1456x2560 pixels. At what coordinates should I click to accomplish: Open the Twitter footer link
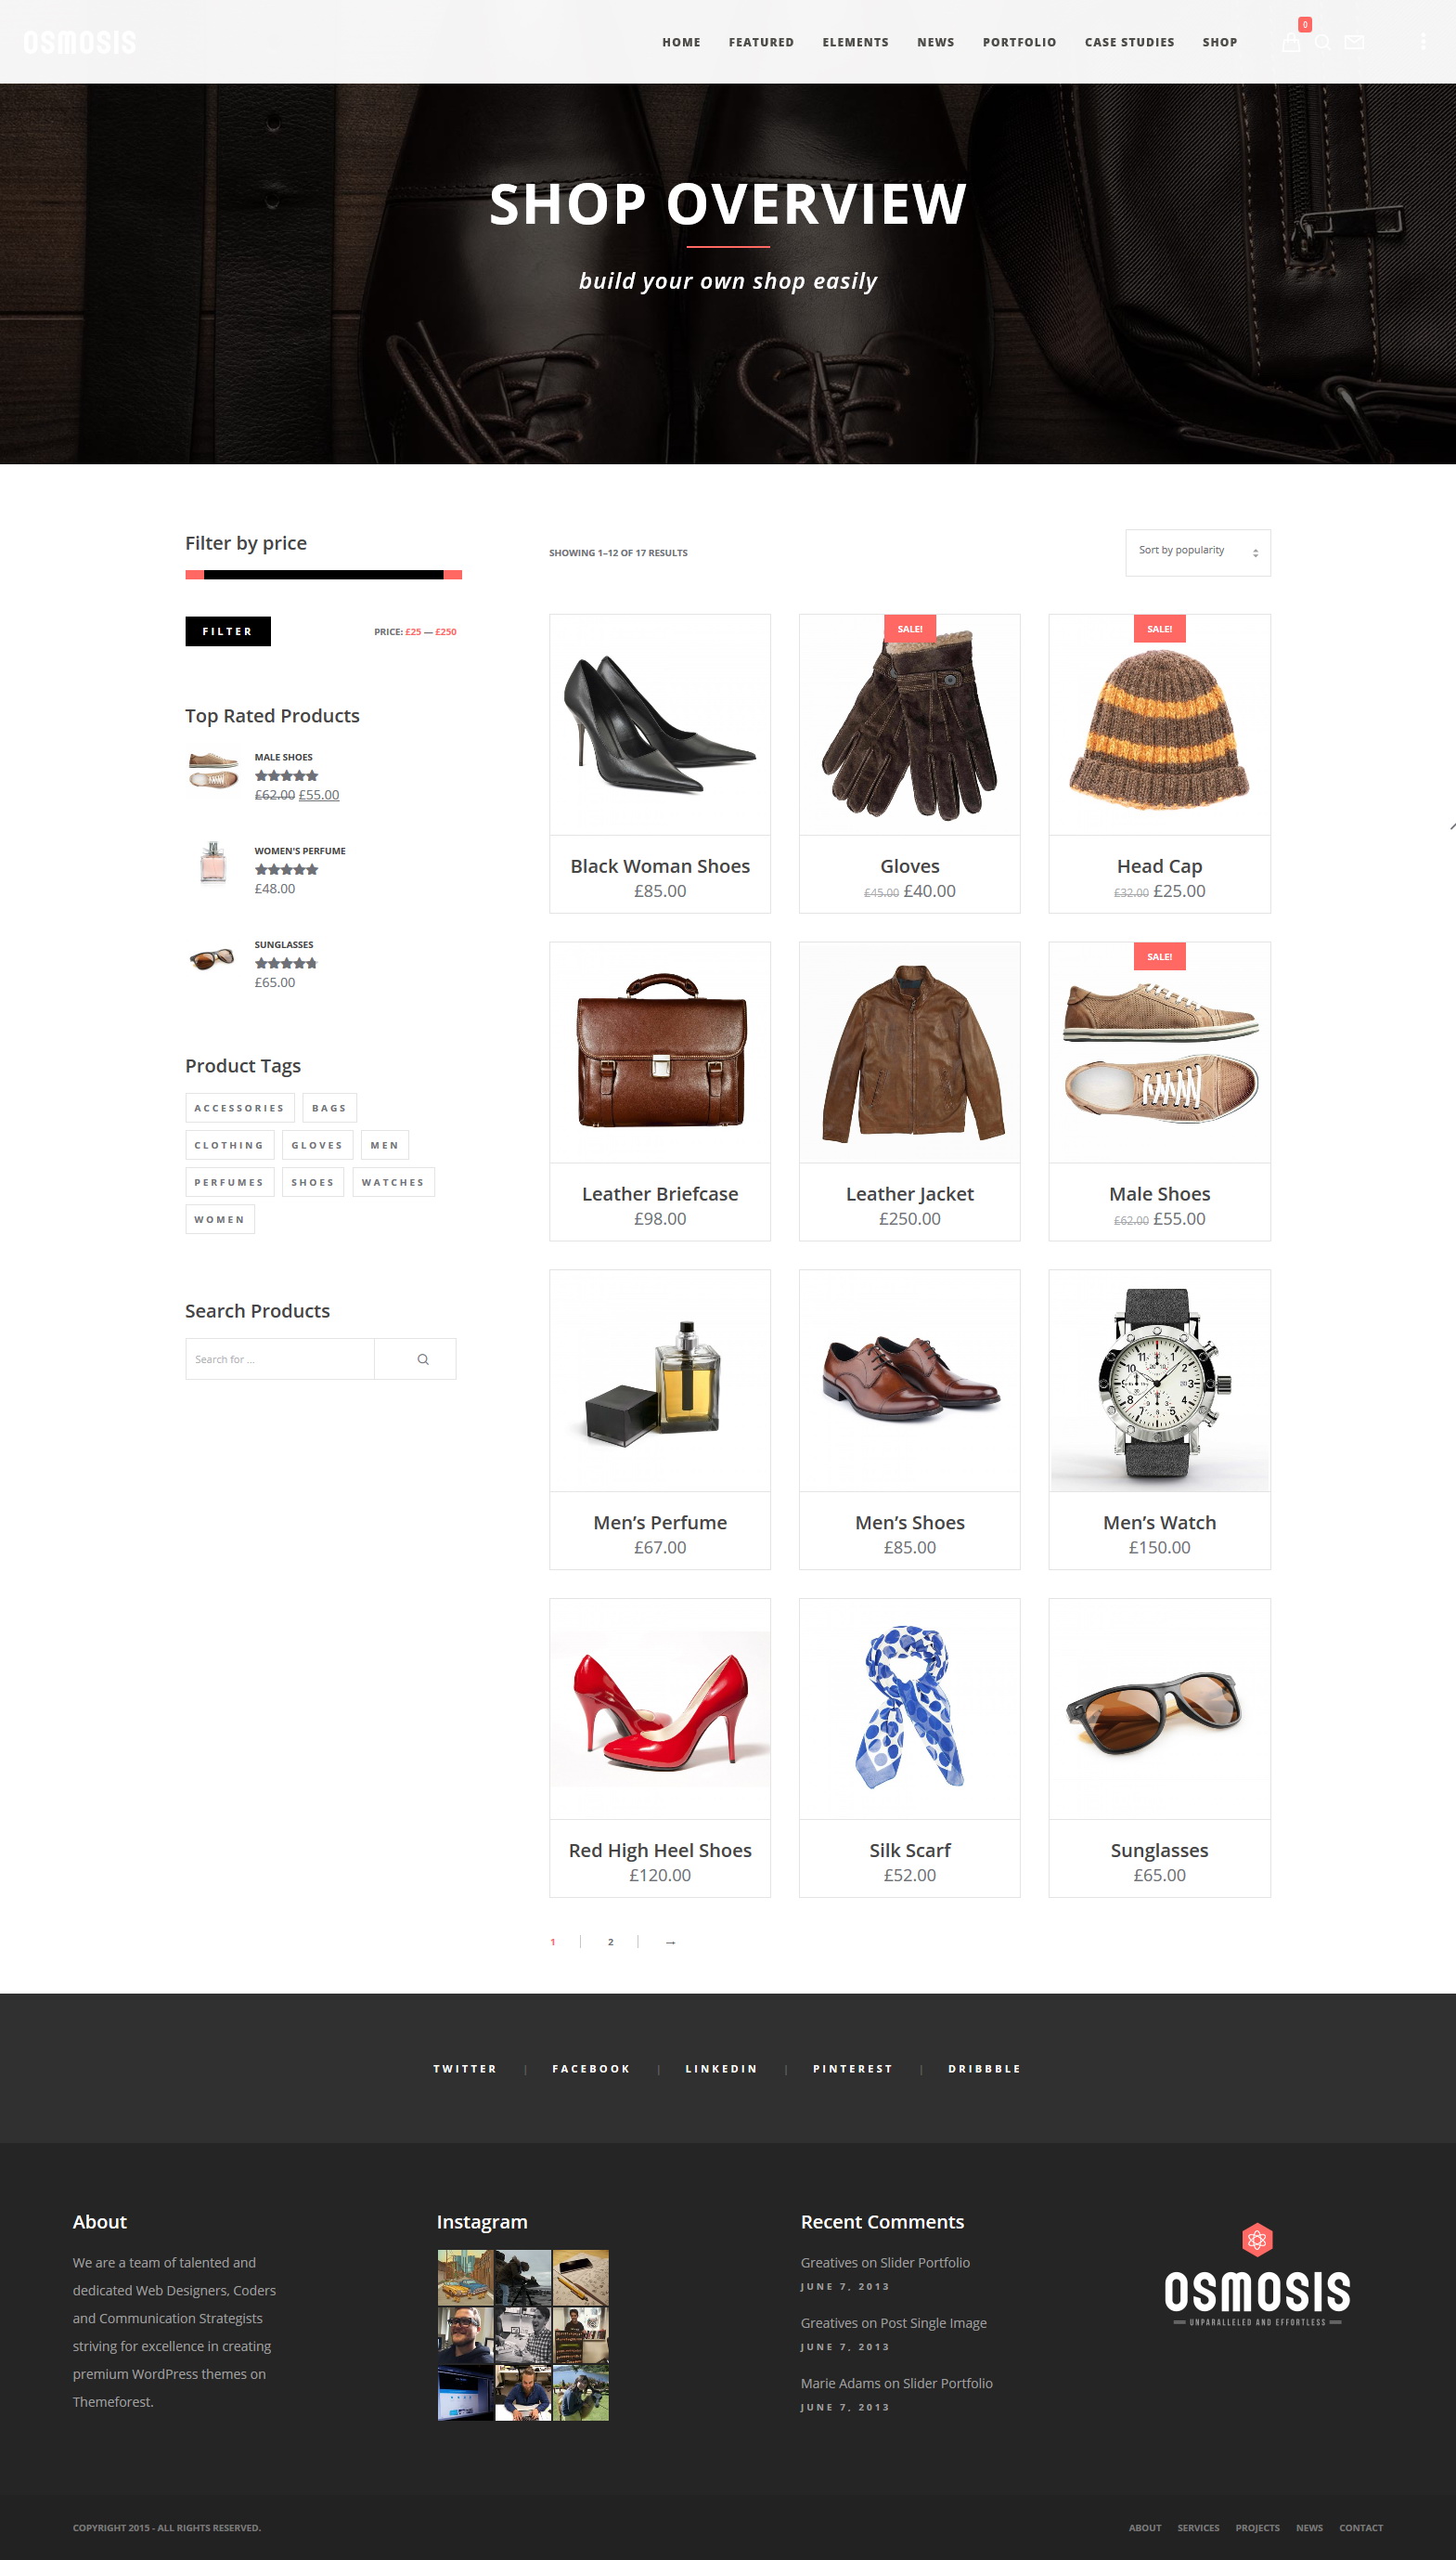coord(465,2069)
